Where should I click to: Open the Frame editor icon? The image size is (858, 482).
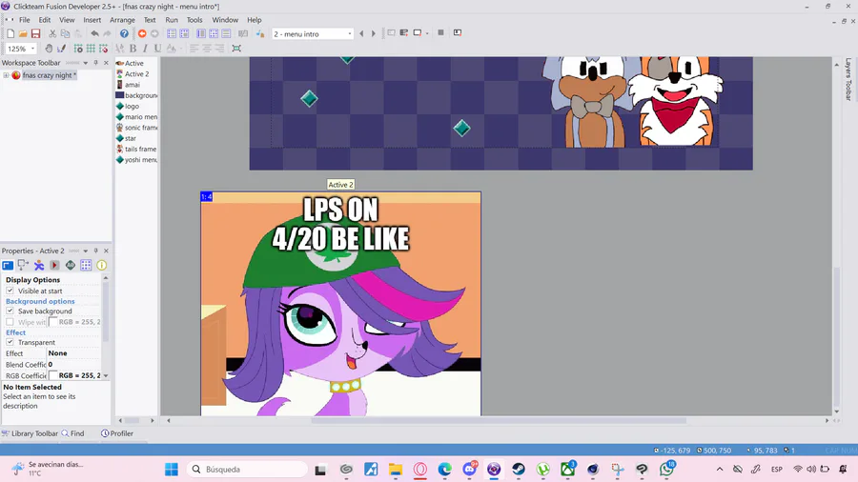click(x=184, y=34)
